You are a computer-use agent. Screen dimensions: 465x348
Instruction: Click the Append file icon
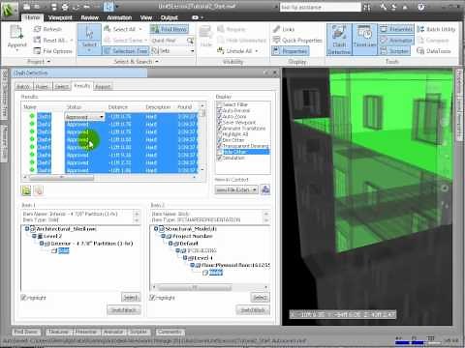point(16,33)
